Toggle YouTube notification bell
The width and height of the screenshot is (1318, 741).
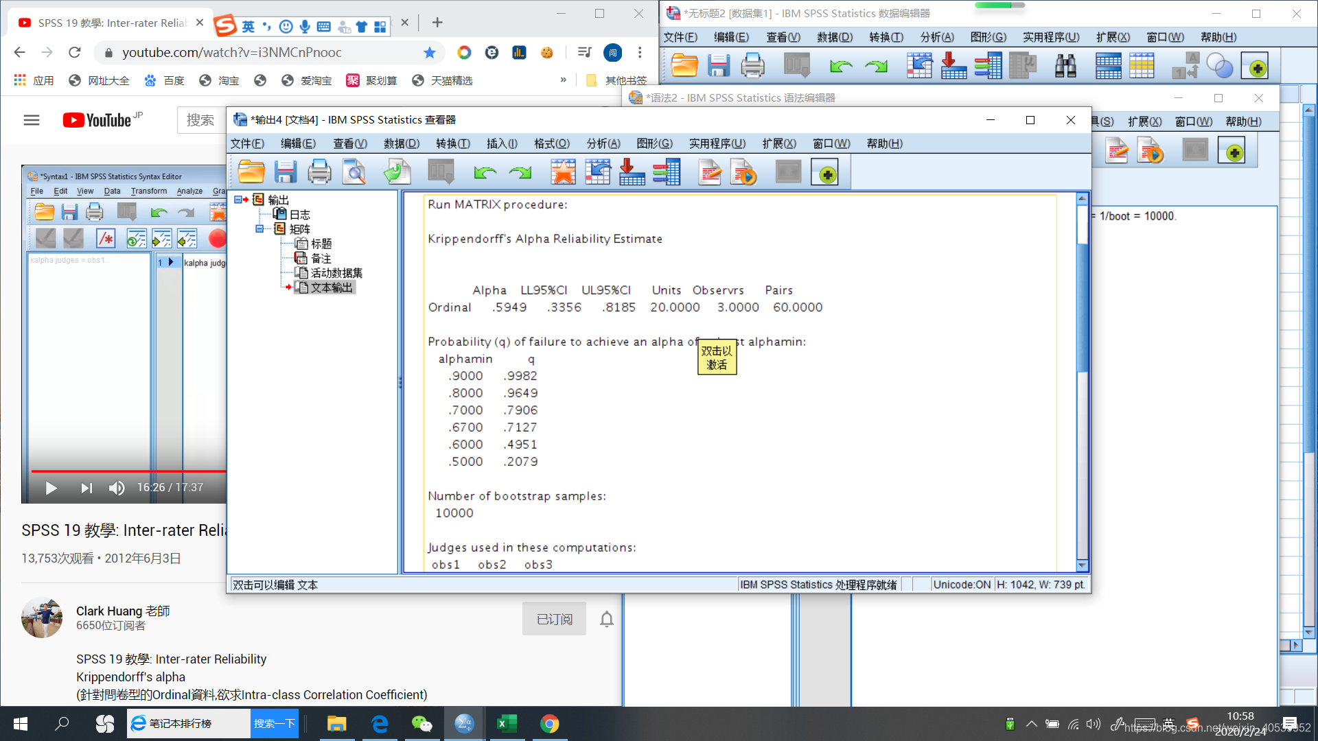click(x=606, y=619)
